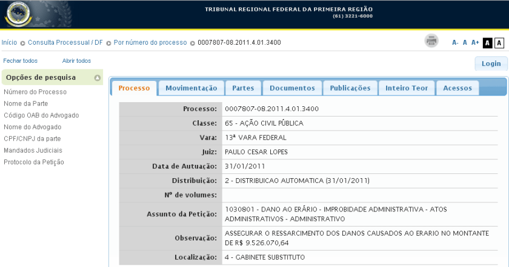Select the Inteiro Teor tab
The image size is (509, 267).
406,88
